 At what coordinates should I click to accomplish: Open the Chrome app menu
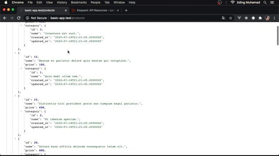click(x=17, y=3)
